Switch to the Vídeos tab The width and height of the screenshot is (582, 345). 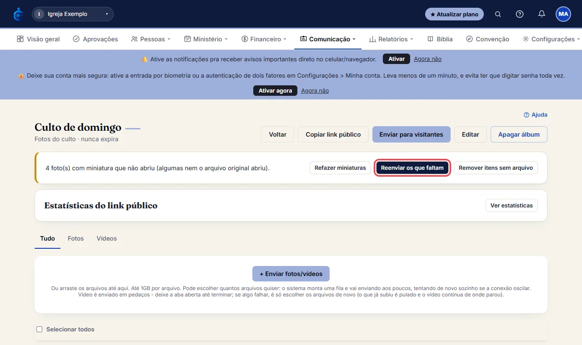pyautogui.click(x=107, y=238)
